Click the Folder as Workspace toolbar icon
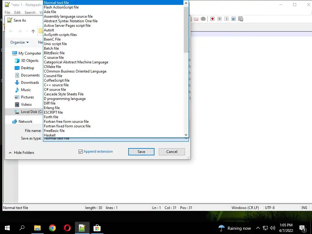312x234 pixels. pos(196,19)
